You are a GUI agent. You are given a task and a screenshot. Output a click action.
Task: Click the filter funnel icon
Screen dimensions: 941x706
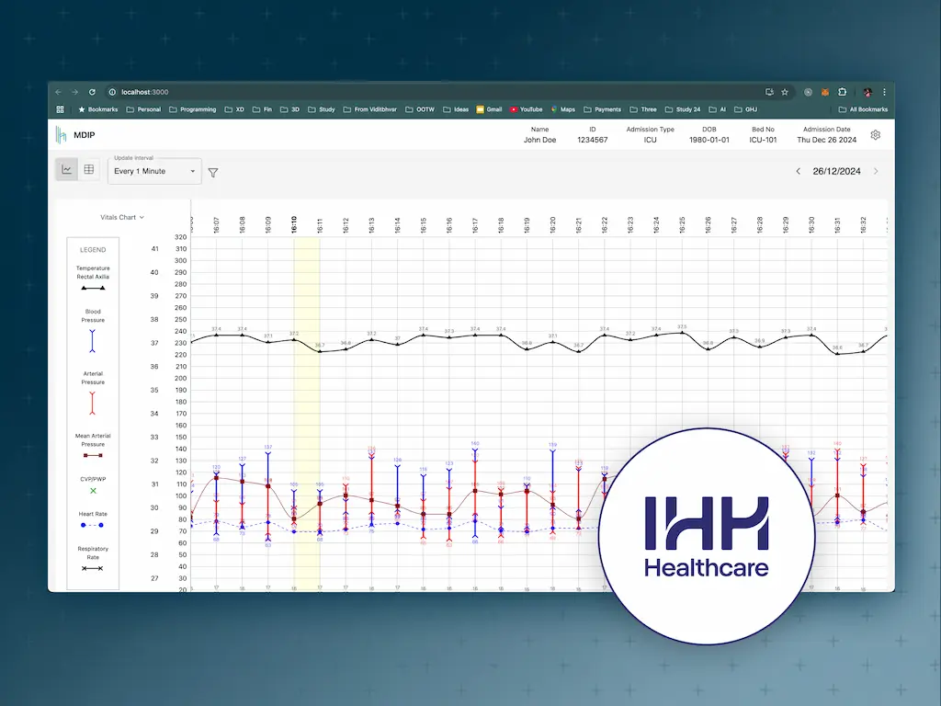[x=213, y=172]
